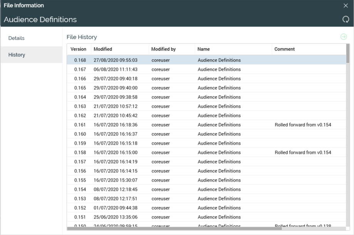Click the Comment column header
The height and width of the screenshot is (235, 354).
point(285,49)
